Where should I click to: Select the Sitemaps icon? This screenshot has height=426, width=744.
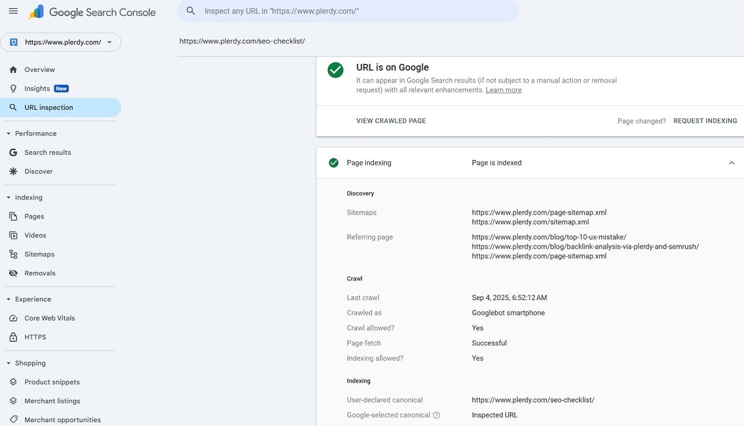coord(13,254)
